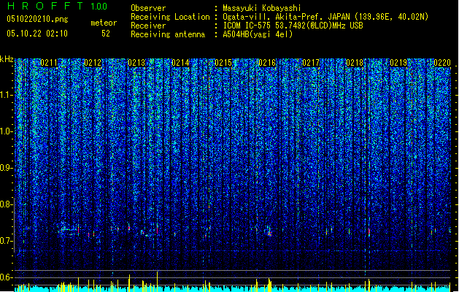Click the HROFFT 1.0.0 title text
The image size is (459, 292).
click(x=57, y=6)
